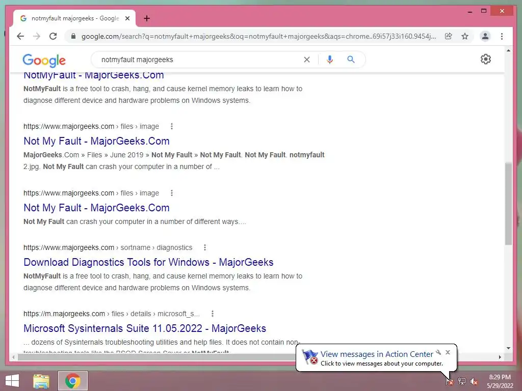Open Google quick settings gear

point(486,59)
